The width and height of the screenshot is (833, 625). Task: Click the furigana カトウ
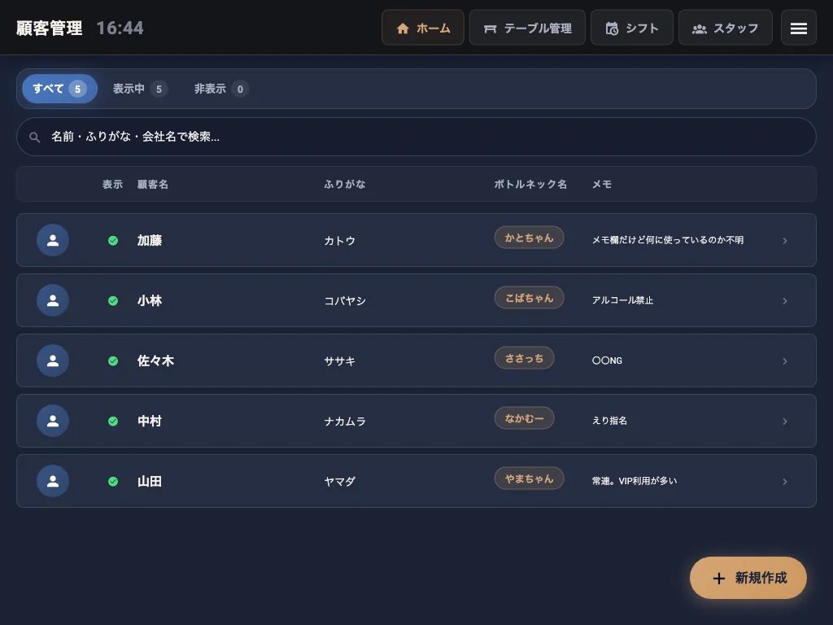[x=339, y=241]
